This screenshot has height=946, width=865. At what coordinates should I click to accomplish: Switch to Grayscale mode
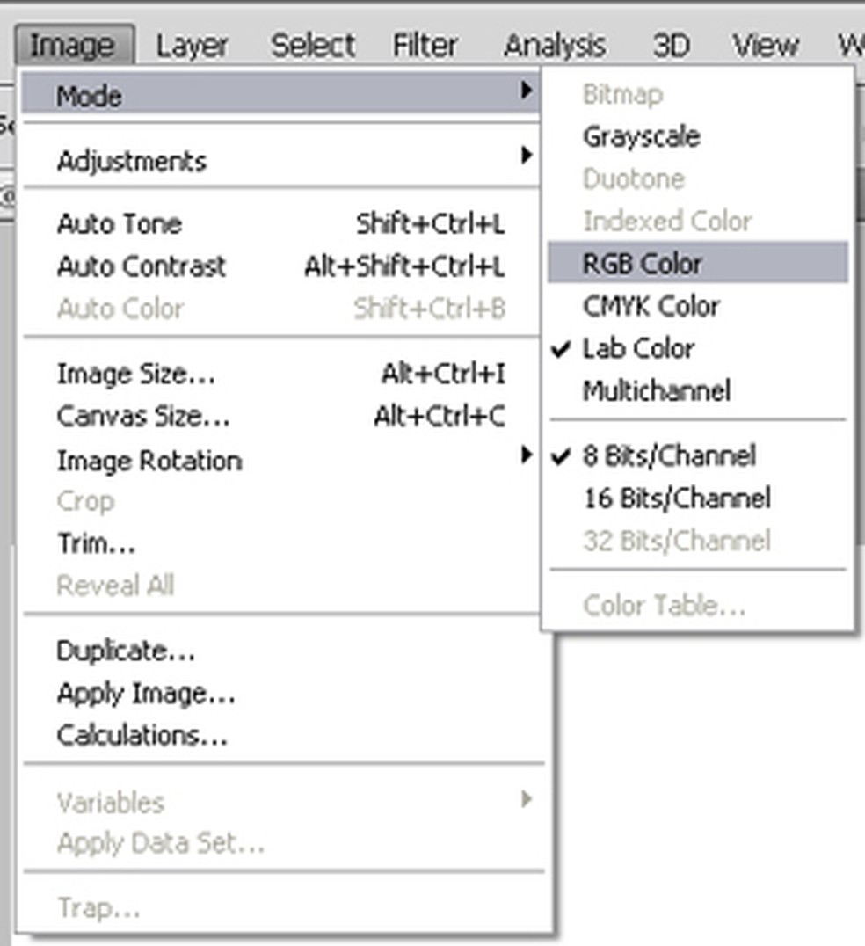[x=641, y=137]
